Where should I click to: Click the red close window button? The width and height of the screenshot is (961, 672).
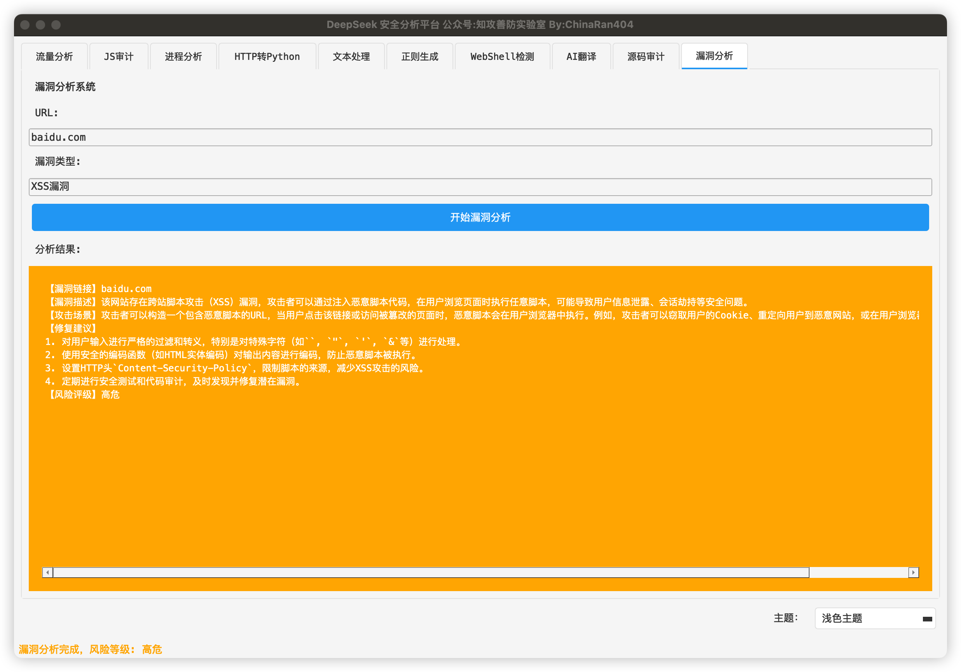coord(25,25)
